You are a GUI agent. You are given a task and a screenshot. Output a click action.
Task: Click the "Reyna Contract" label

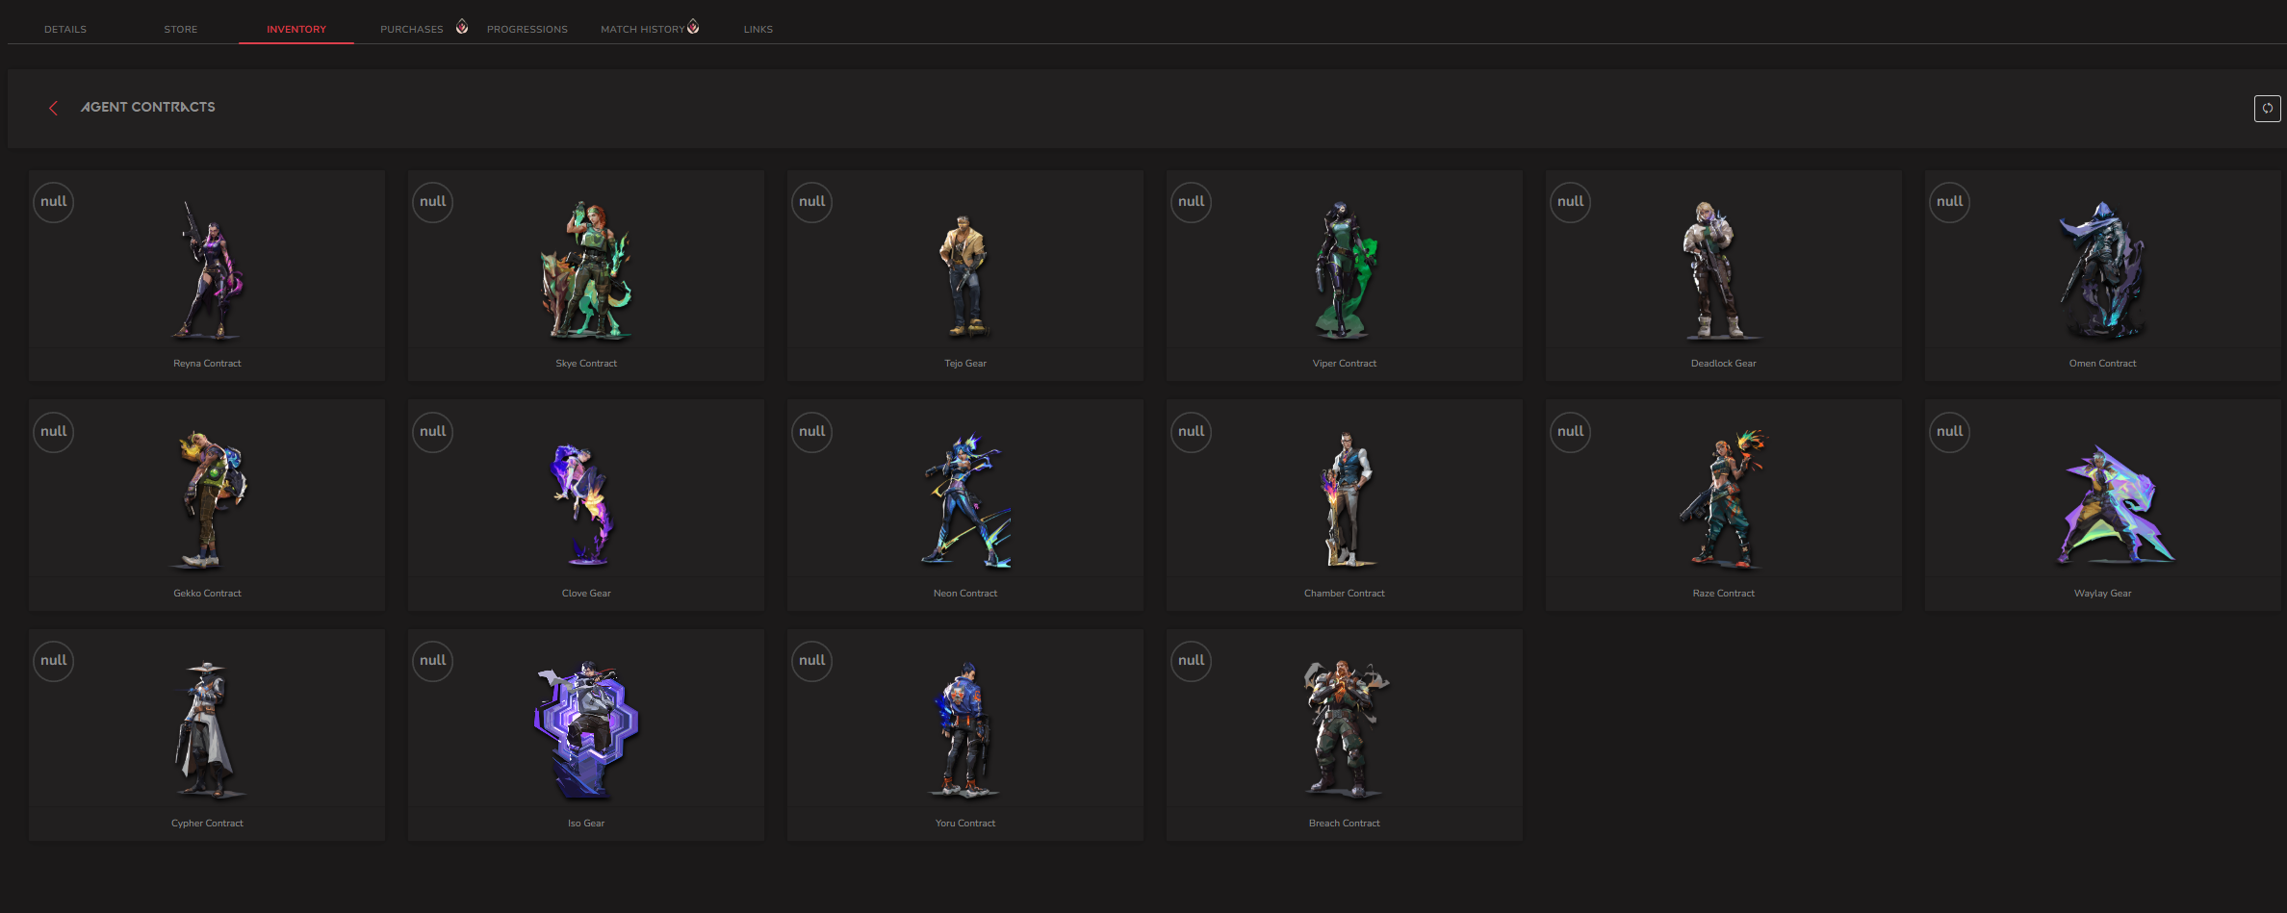[207, 364]
